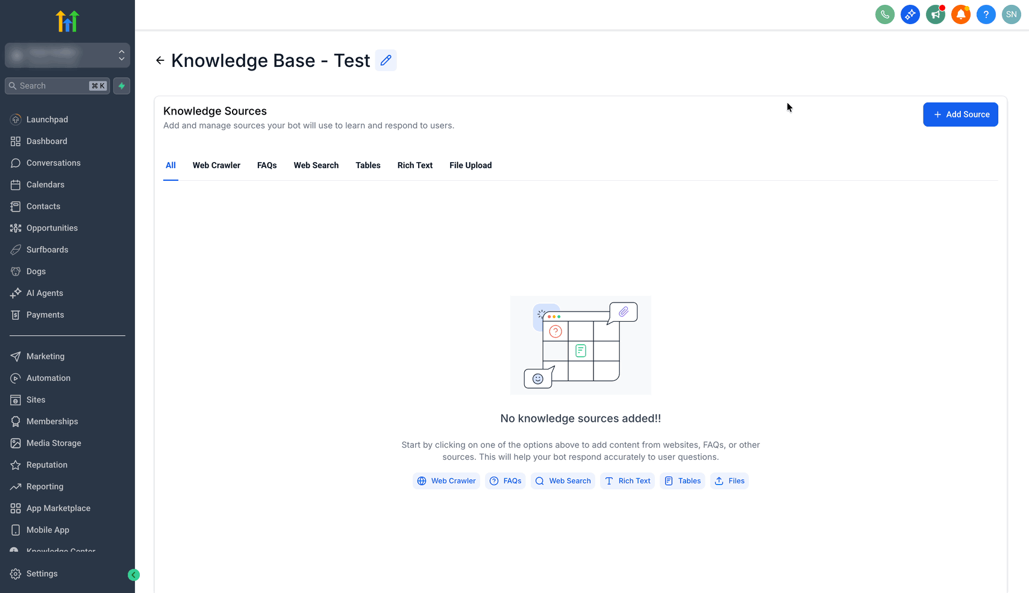The height and width of the screenshot is (593, 1029).
Task: Click the FAQs quick-add chip
Action: (x=505, y=481)
